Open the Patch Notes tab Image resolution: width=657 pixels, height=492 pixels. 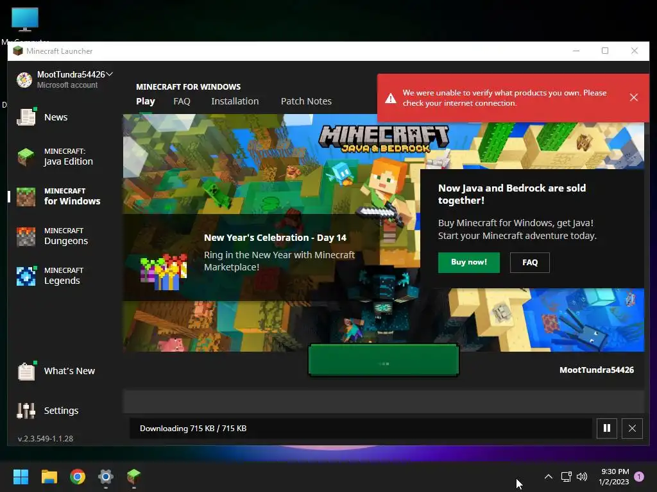point(306,101)
